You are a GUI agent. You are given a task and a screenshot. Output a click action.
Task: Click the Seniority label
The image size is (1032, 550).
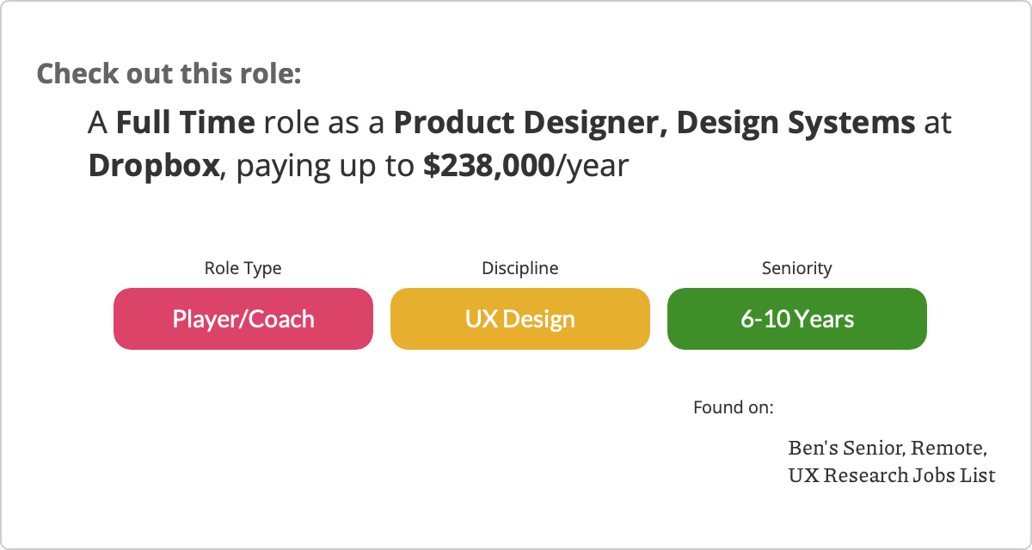[x=796, y=268]
